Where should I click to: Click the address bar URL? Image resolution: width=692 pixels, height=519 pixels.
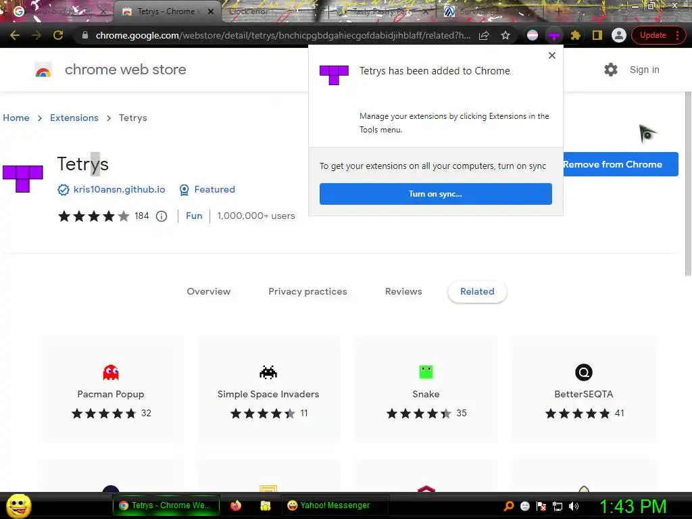(x=283, y=35)
